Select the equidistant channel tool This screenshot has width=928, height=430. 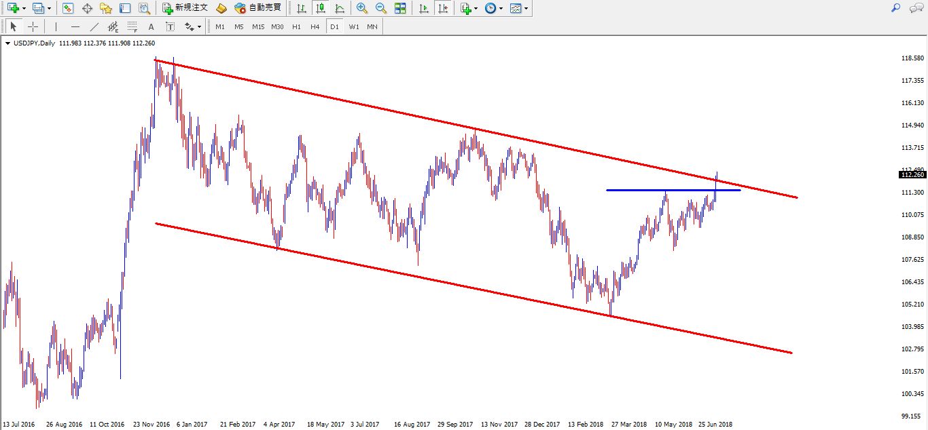tap(113, 26)
